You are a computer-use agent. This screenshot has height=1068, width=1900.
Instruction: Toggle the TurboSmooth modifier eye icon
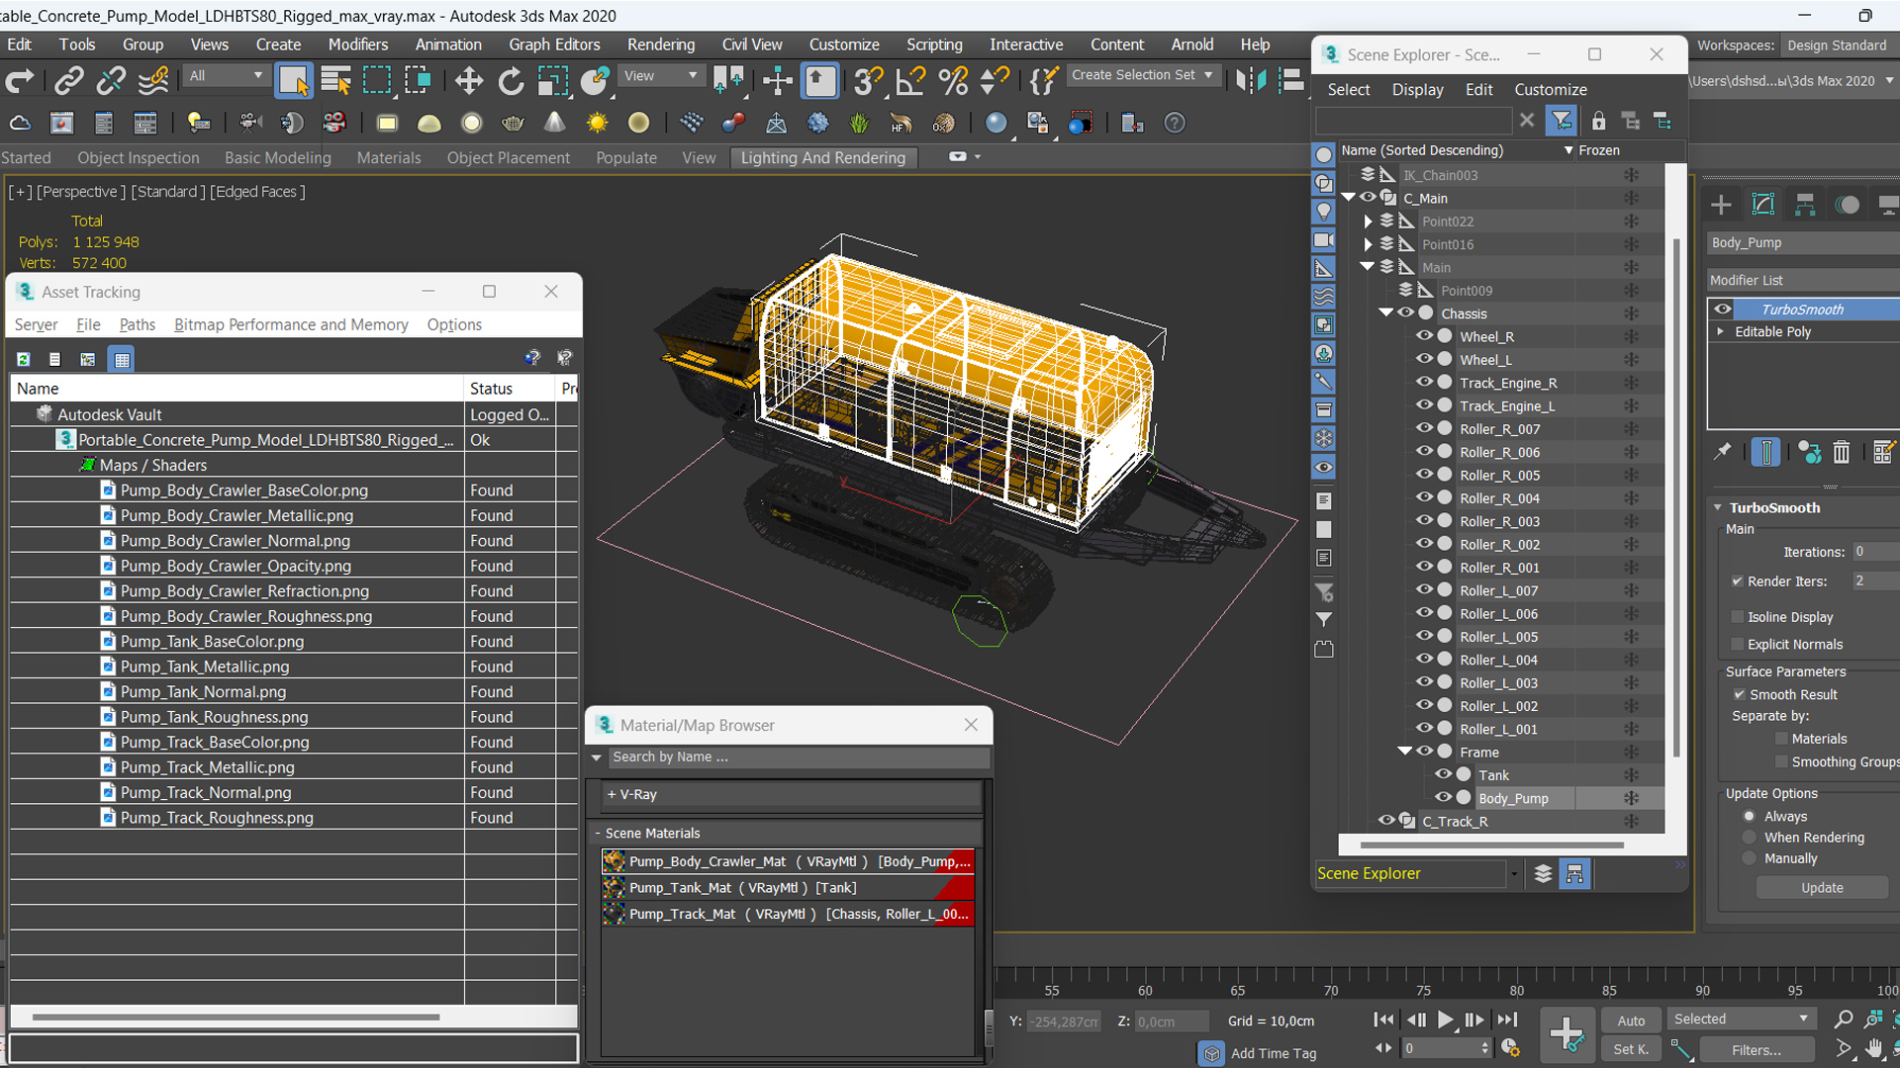(1723, 309)
